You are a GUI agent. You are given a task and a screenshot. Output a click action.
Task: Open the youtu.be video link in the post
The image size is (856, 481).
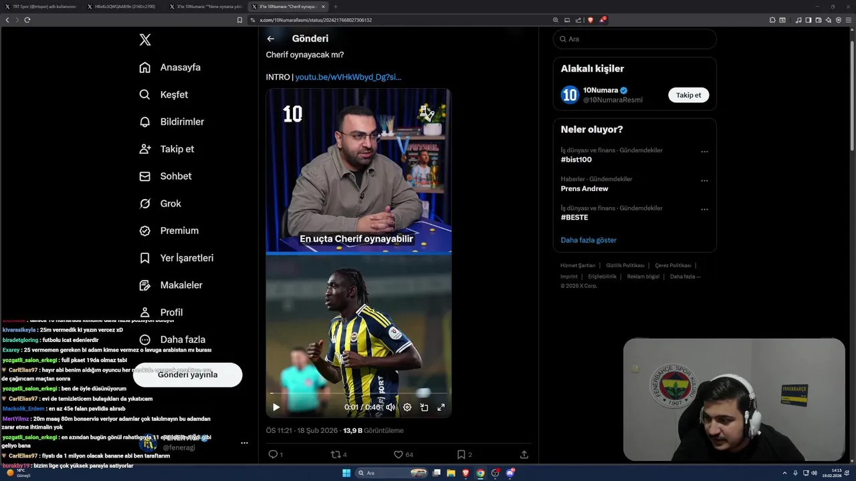pos(348,77)
